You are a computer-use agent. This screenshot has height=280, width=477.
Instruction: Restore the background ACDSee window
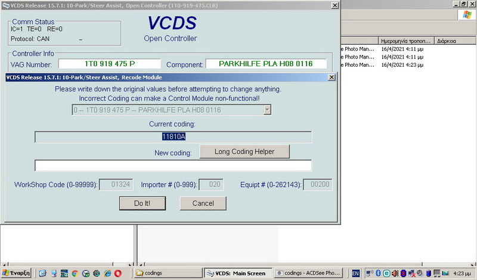pyautogui.click(x=464, y=4)
